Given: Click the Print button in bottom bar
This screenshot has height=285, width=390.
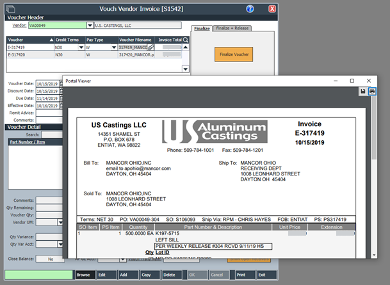Looking at the screenshot, I should click(245, 275).
